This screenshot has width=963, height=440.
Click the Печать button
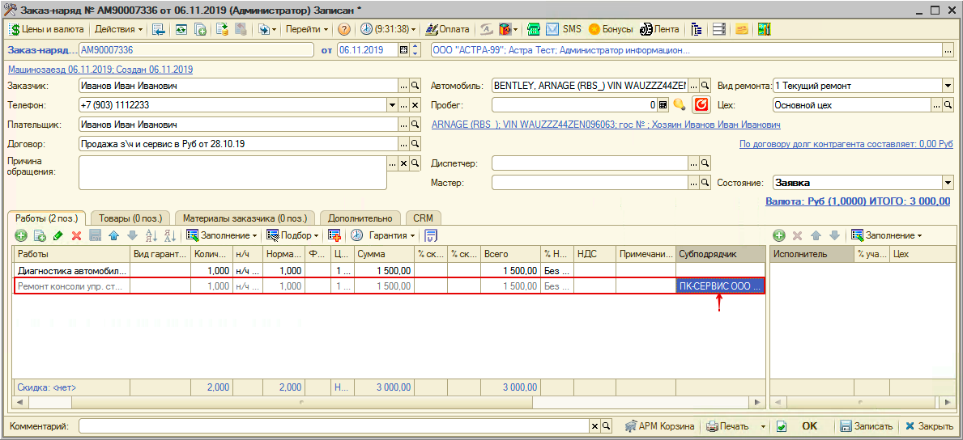point(729,426)
